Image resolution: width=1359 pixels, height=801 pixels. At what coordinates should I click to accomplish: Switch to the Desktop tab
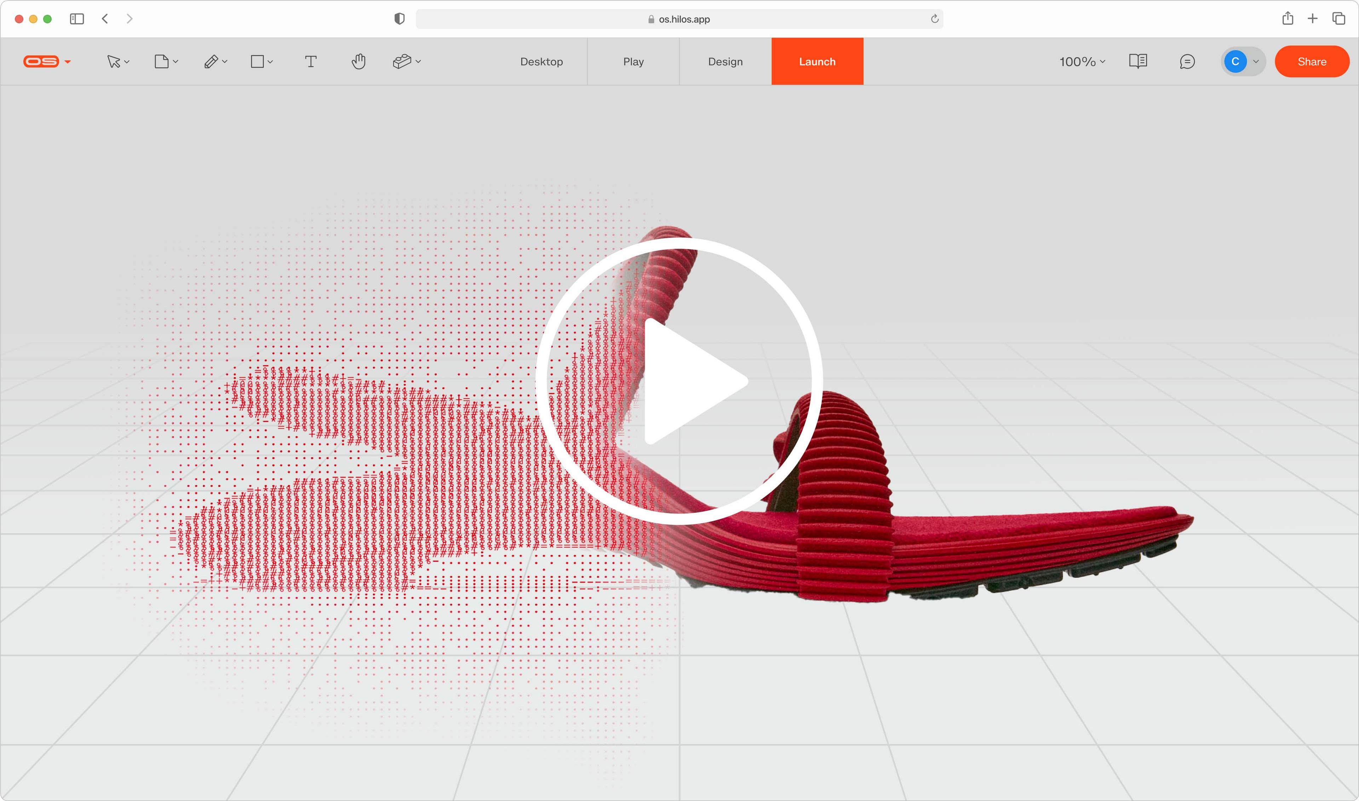click(x=541, y=62)
